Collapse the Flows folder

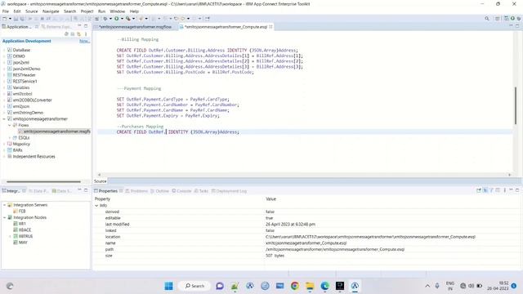pyautogui.click(x=9, y=125)
